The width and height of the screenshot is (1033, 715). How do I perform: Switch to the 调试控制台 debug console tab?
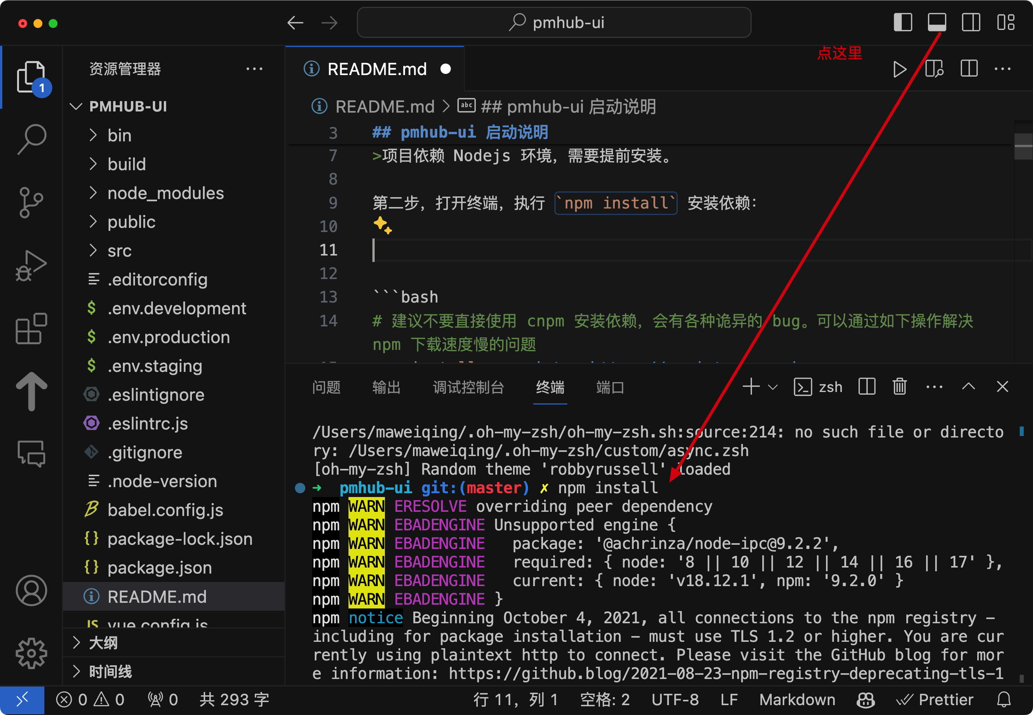(x=468, y=387)
